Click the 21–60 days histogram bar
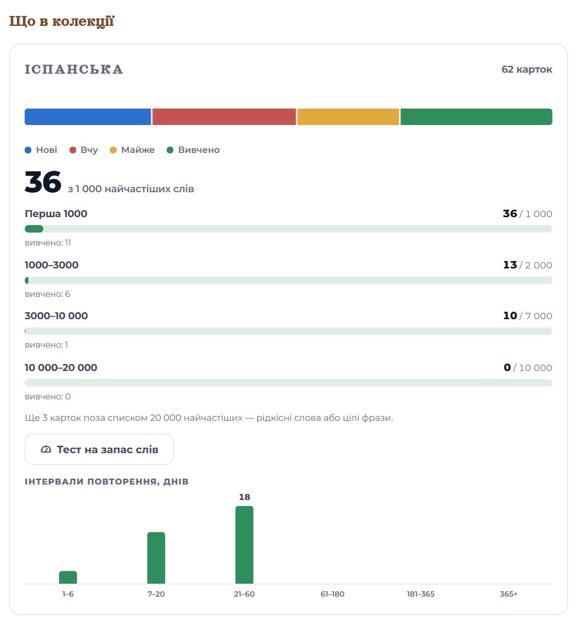 (x=244, y=545)
